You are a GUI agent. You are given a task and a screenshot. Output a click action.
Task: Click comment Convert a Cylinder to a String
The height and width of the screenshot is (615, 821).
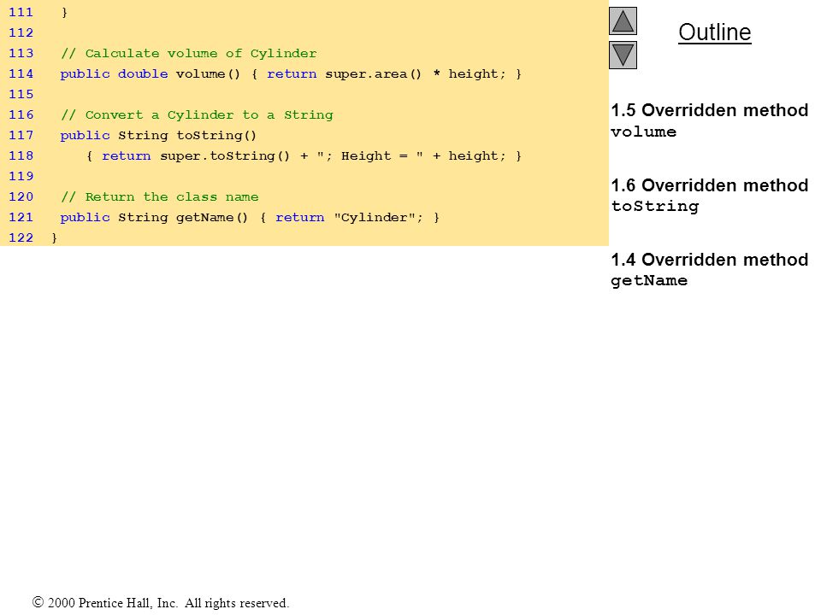(x=197, y=115)
